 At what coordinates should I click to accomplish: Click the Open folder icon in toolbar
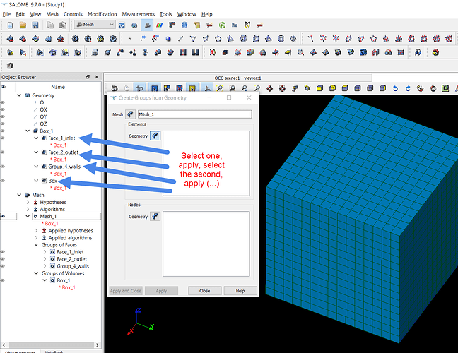click(22, 25)
